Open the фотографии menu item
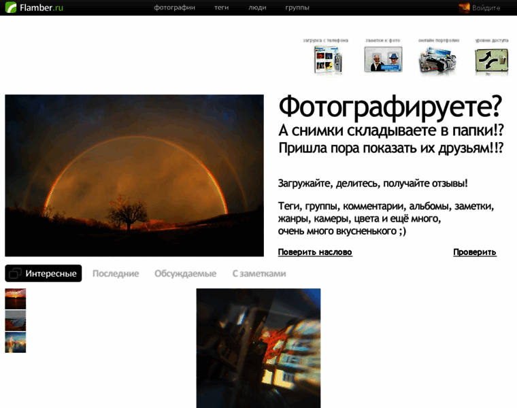Viewport: 517px width, 408px height. [174, 7]
